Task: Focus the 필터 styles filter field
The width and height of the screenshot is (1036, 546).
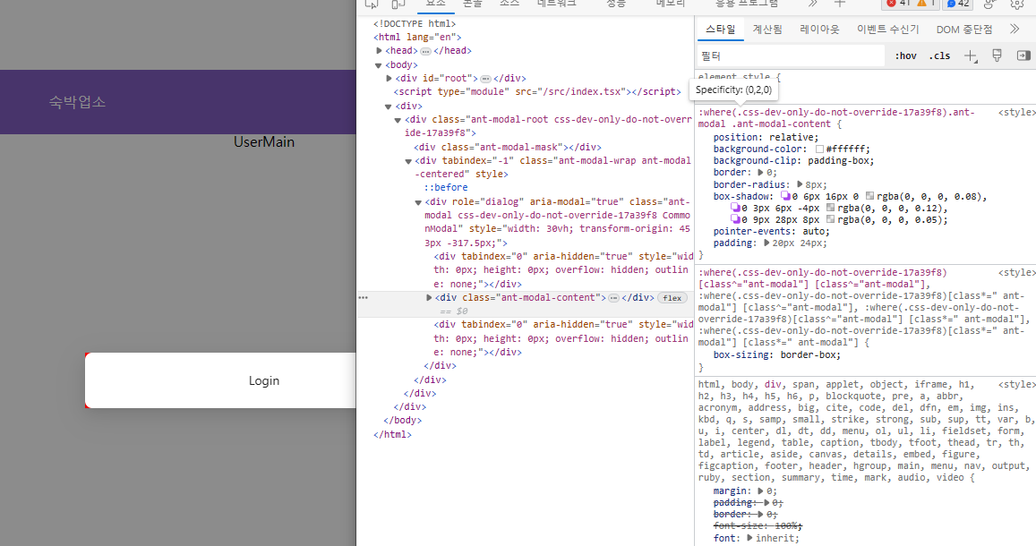Action: pos(791,56)
